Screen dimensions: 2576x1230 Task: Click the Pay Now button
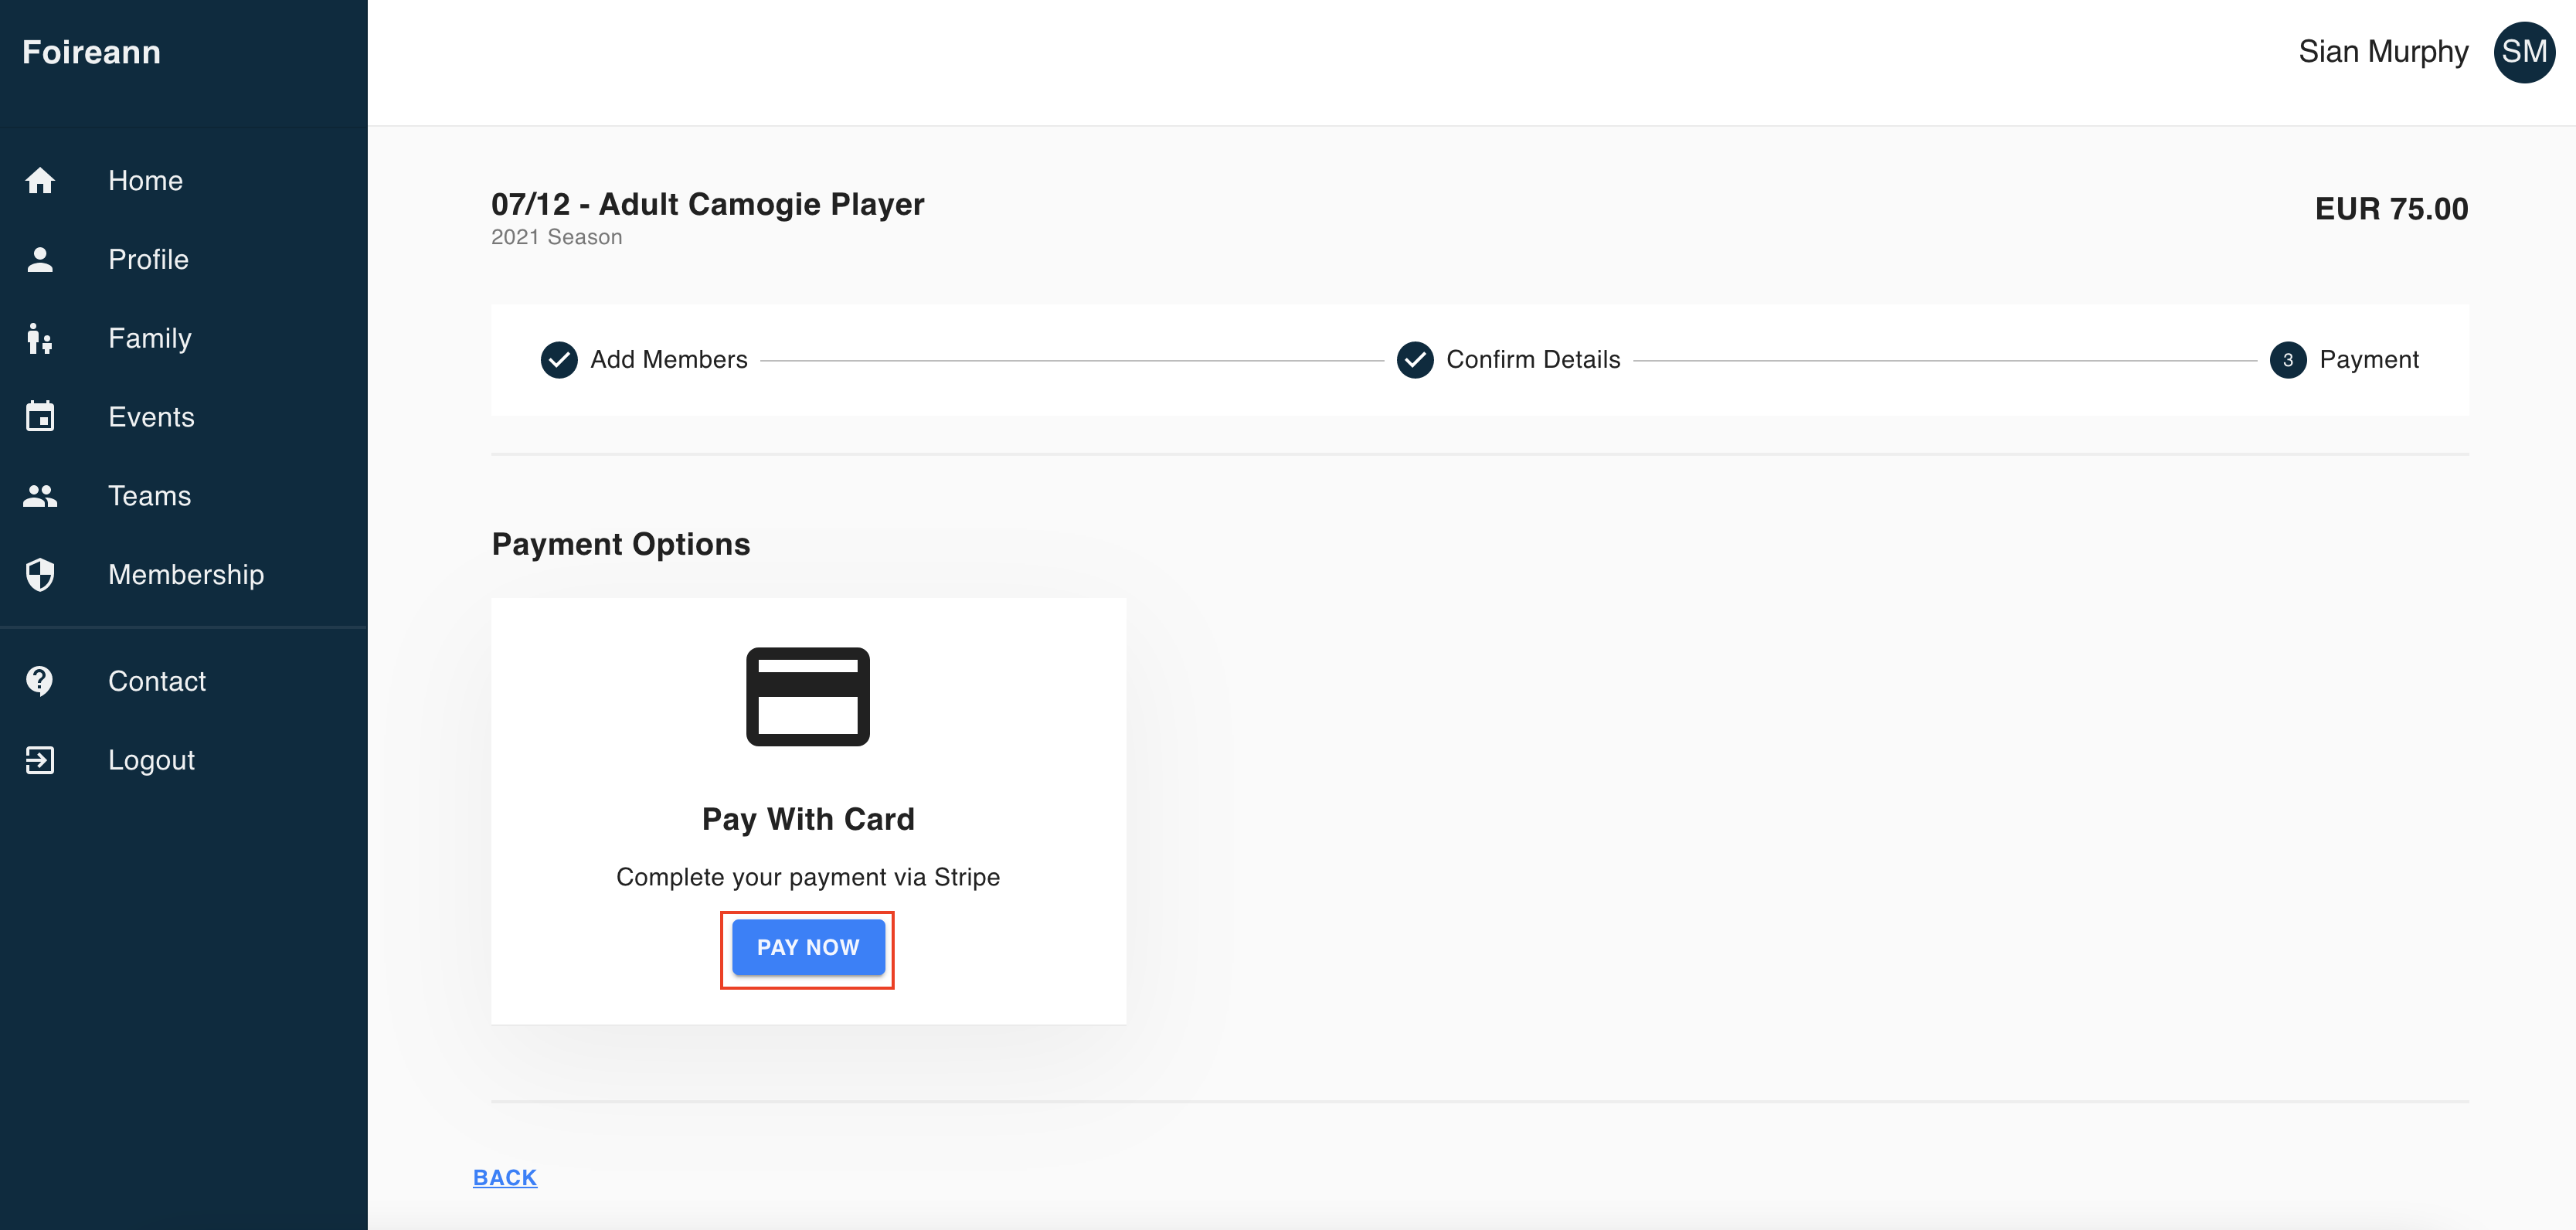(x=808, y=947)
